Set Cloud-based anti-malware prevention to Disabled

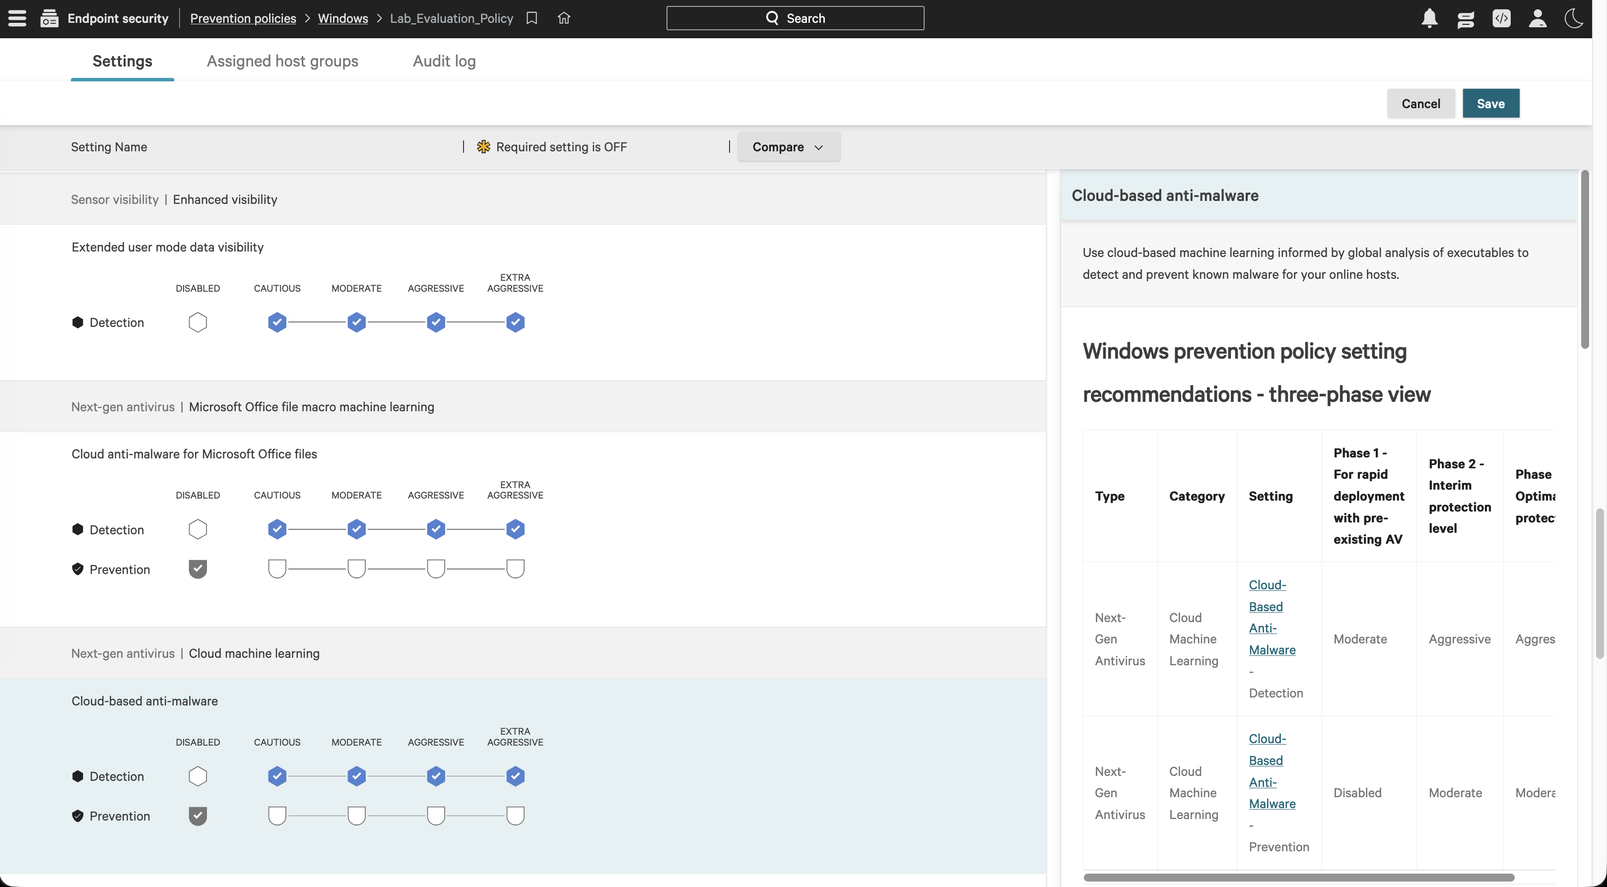[198, 816]
